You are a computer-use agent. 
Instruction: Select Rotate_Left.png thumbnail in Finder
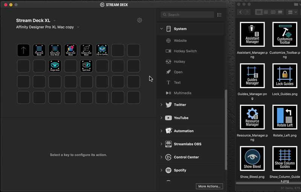(285, 117)
